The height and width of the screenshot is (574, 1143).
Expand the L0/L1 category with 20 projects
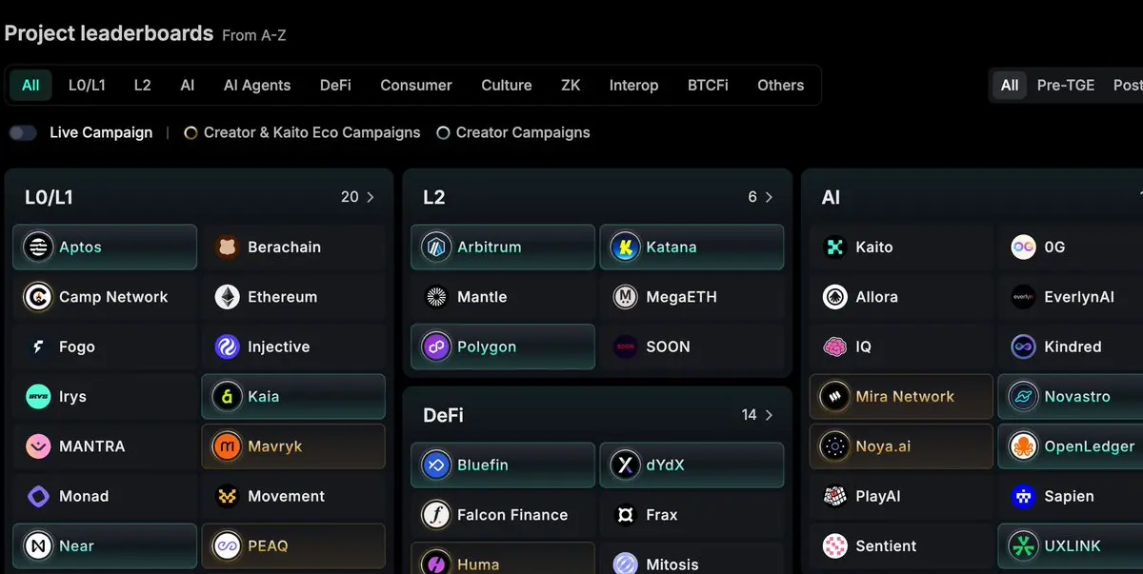tap(359, 197)
